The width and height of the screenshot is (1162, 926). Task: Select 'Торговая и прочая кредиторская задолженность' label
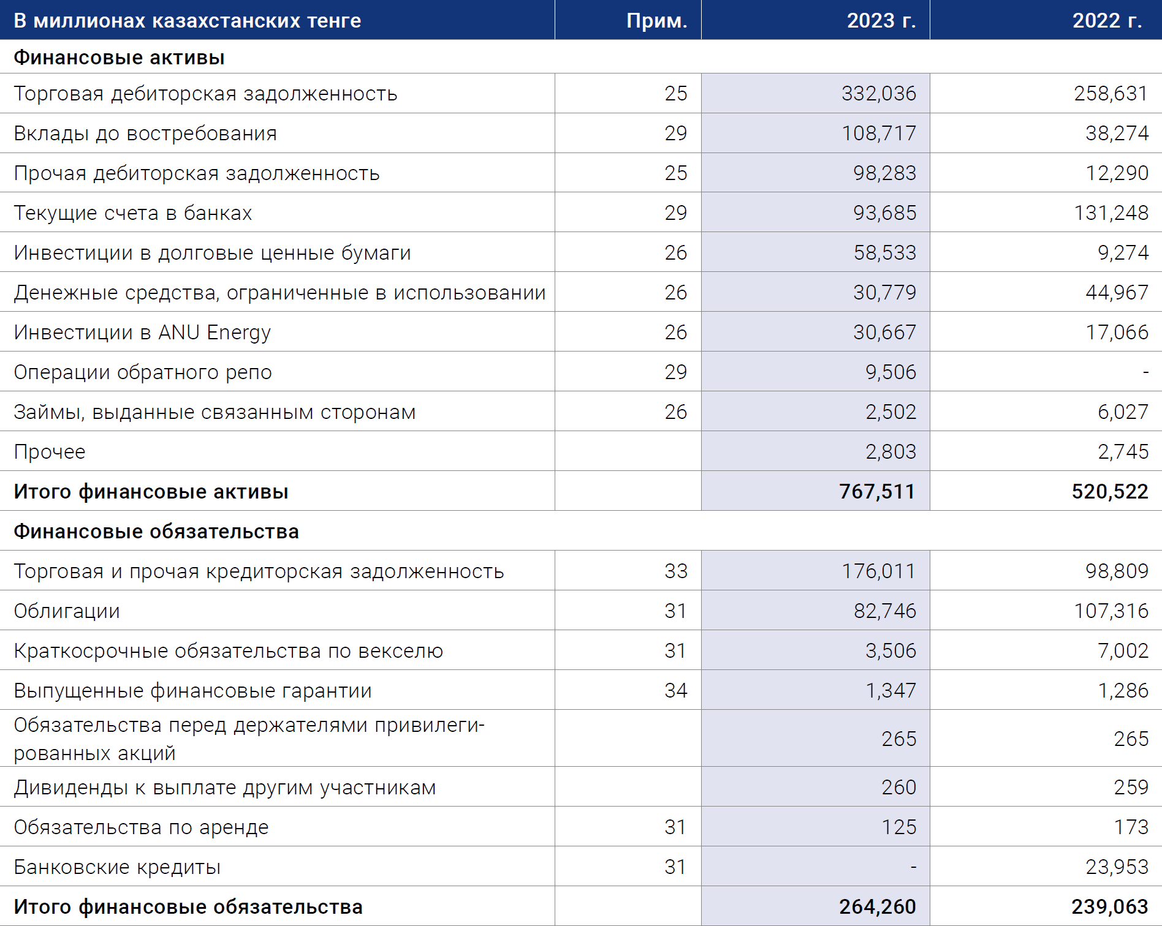pos(259,571)
